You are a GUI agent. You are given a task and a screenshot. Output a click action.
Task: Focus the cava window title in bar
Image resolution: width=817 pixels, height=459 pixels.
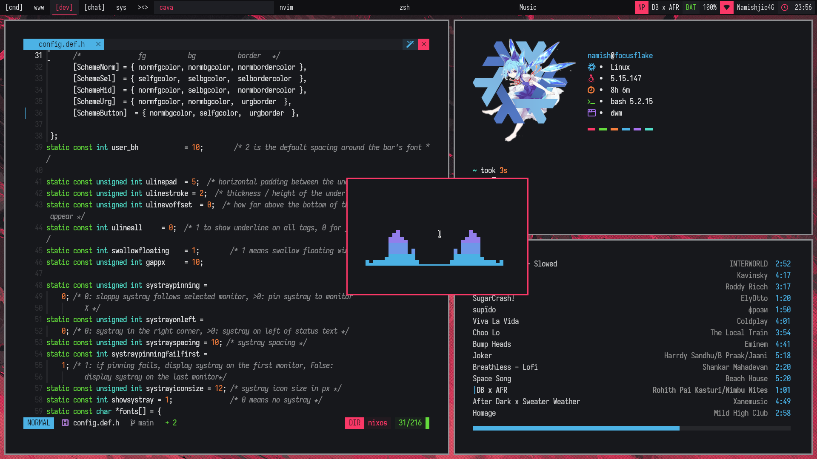click(214, 7)
